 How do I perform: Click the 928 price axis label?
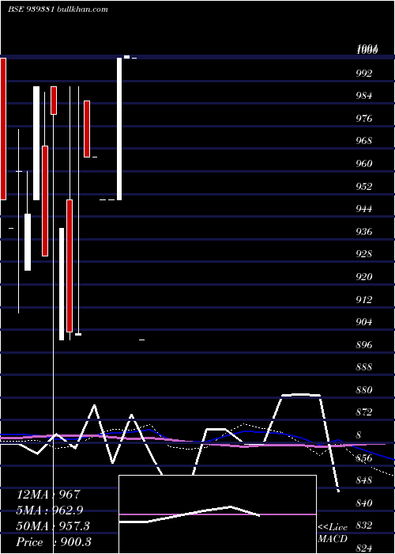364,254
